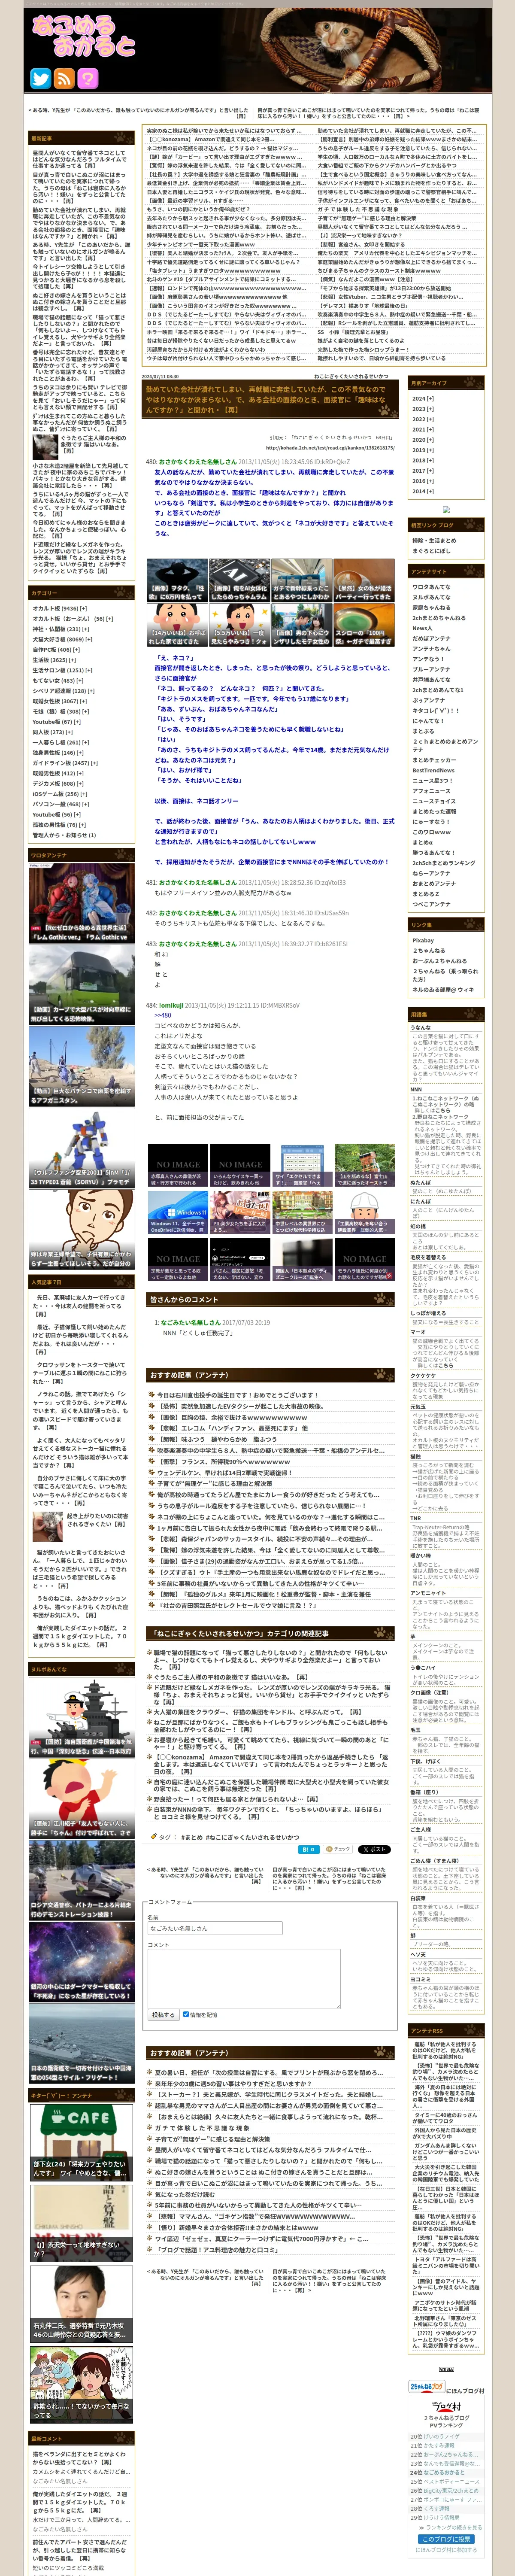Open the orange RSS feed icon
This screenshot has width=515, height=2576.
pos(64,78)
